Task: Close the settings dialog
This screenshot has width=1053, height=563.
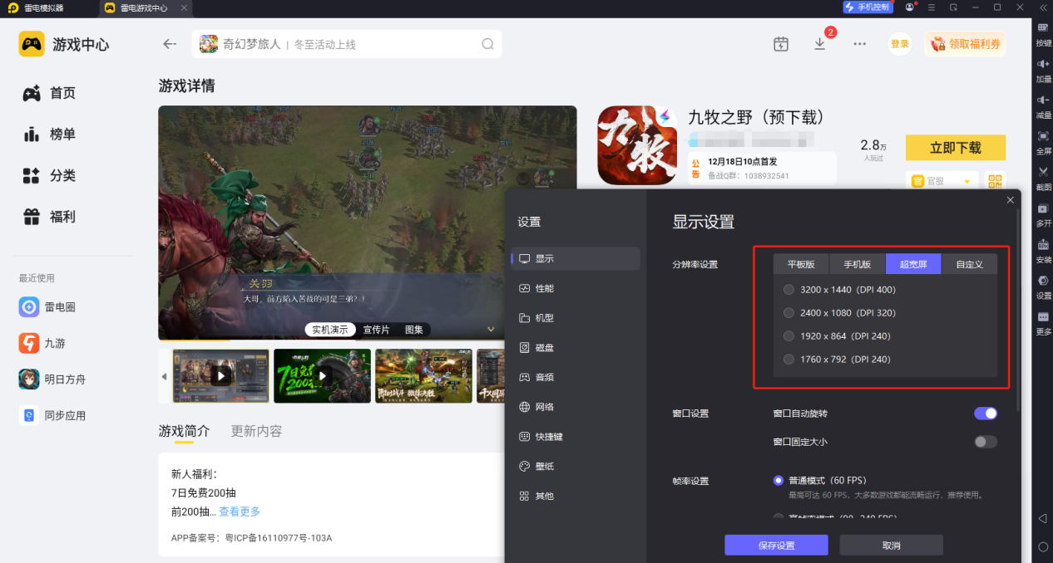Action: (1011, 200)
